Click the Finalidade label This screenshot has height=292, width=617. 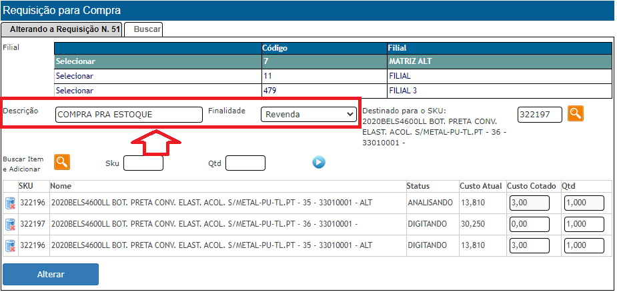[227, 111]
